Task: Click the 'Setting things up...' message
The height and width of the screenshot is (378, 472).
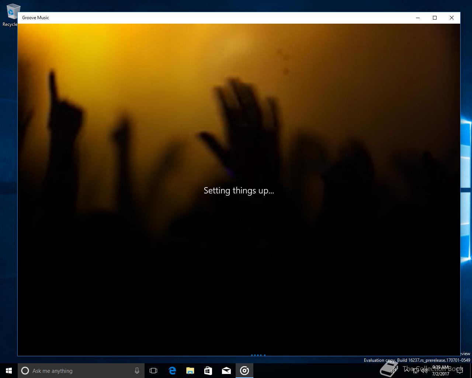Action: tap(239, 190)
